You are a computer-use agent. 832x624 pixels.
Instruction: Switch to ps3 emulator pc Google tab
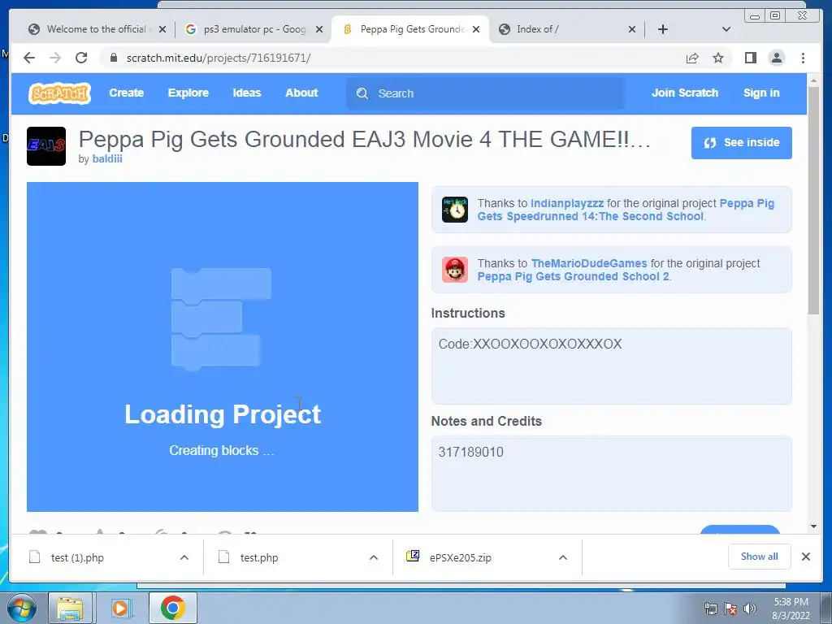(x=253, y=29)
